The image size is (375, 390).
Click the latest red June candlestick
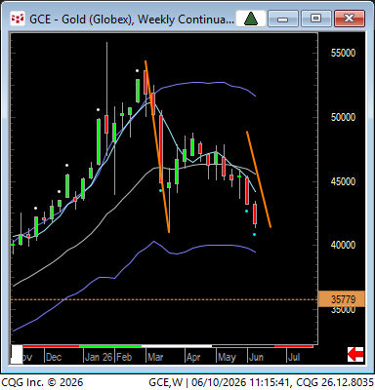255,214
